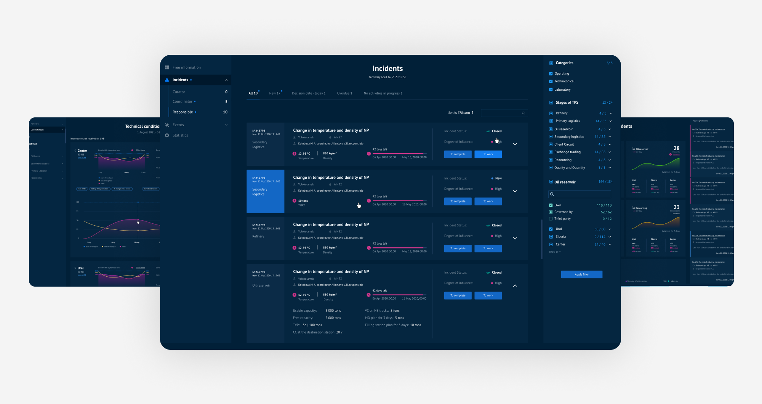Toggle the Stages of TPS group checkbox
762x404 pixels.
click(x=551, y=103)
